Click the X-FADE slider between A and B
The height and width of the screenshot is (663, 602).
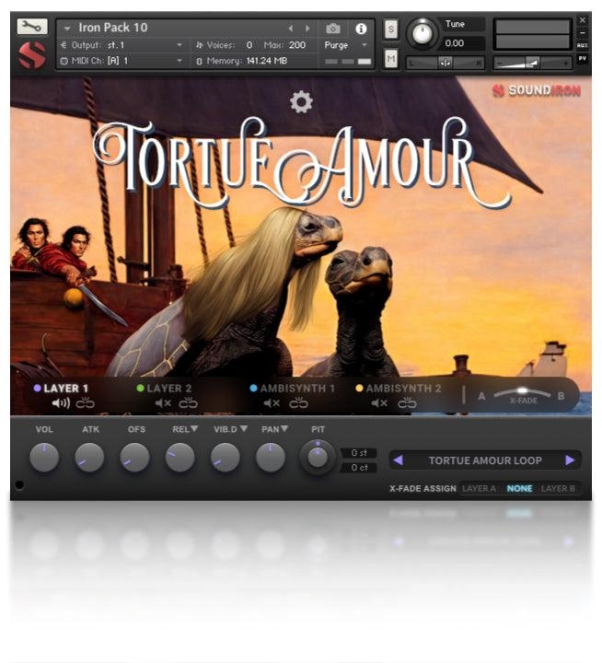[523, 393]
